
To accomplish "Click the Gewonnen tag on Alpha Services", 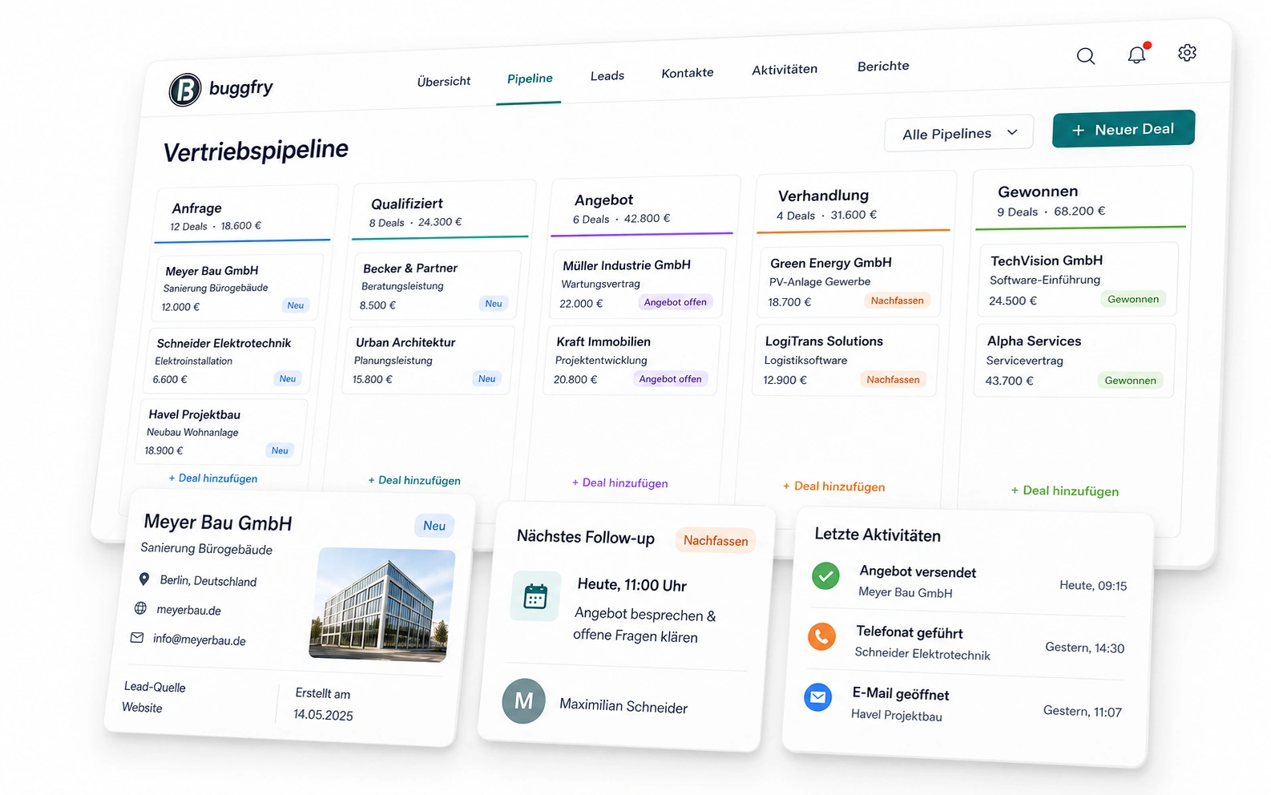I will click(x=1130, y=381).
